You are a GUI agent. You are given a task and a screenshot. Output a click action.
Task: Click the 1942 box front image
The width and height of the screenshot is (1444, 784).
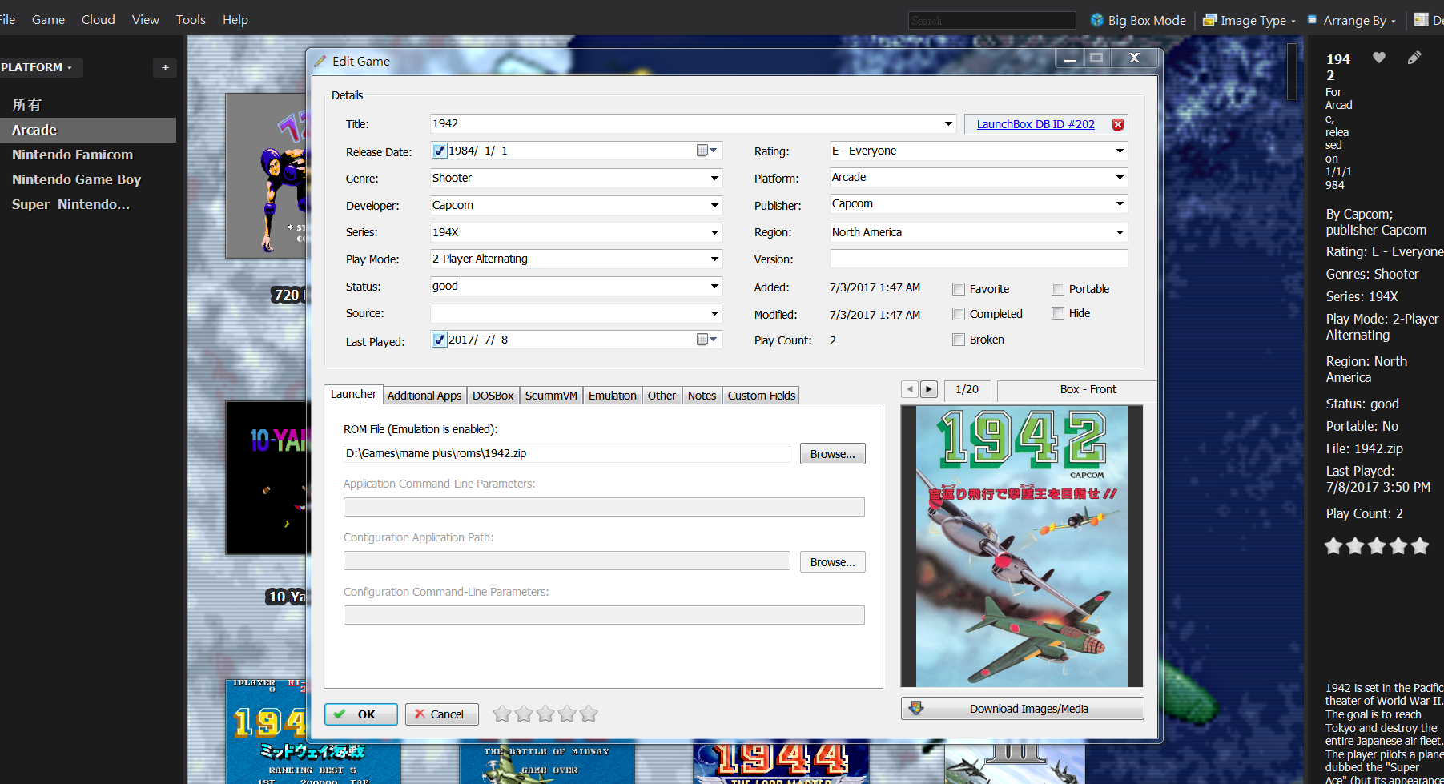[x=1022, y=546]
